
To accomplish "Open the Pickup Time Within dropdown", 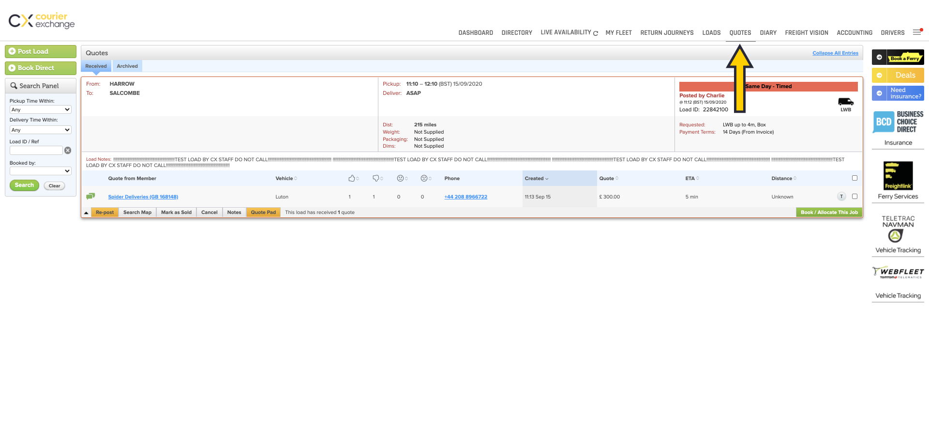I will coord(41,110).
